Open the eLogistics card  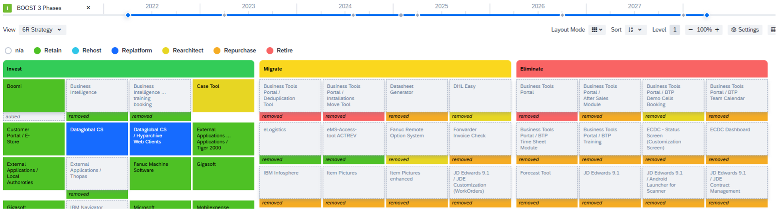(x=290, y=139)
